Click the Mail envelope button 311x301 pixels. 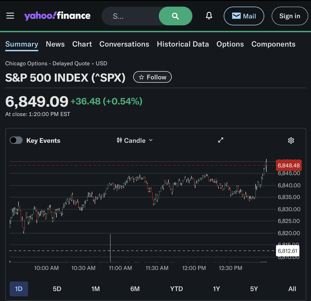point(244,16)
